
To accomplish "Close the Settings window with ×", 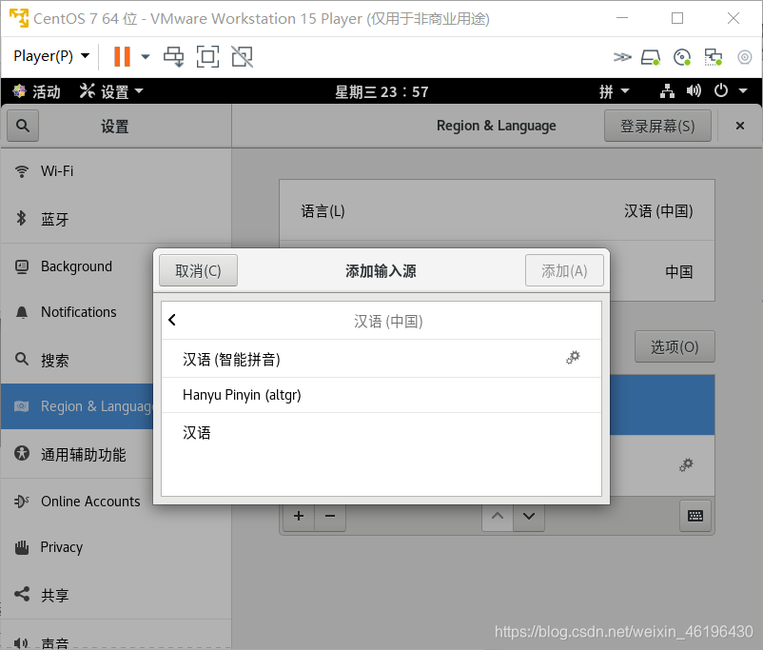I will [740, 127].
